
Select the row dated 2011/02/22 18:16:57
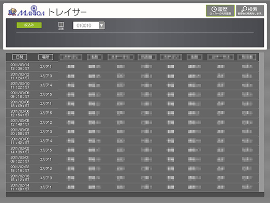coord(132,169)
